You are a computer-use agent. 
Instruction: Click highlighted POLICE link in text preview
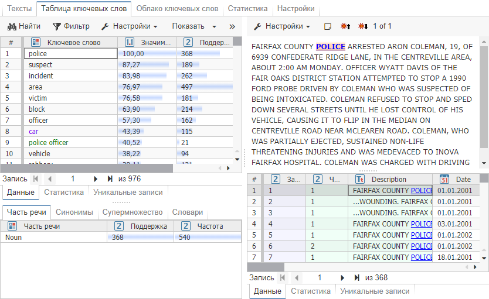coord(331,47)
